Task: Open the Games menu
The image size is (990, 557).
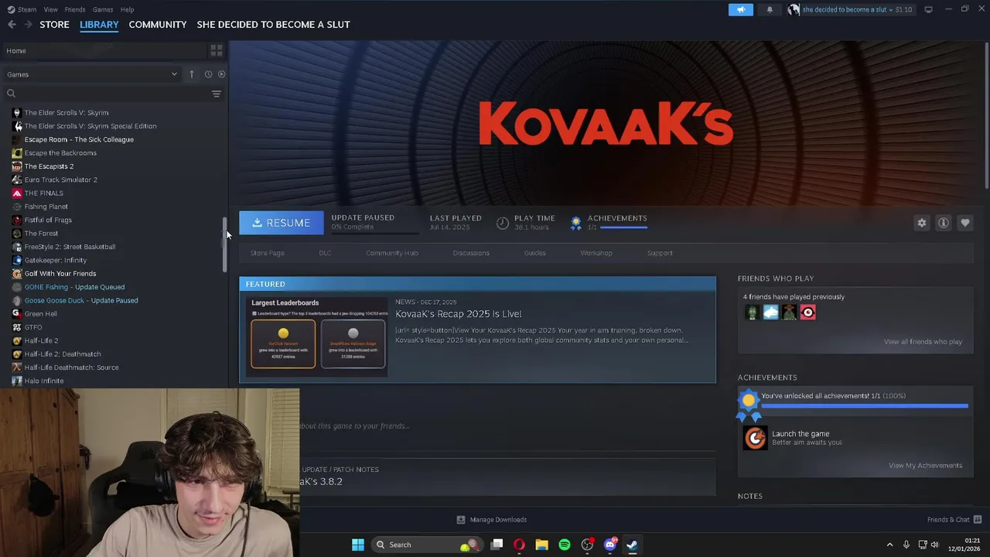Action: click(x=103, y=9)
